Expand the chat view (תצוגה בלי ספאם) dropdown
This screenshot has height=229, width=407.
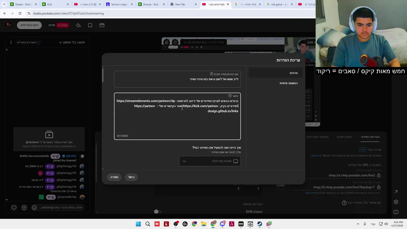click(x=72, y=42)
